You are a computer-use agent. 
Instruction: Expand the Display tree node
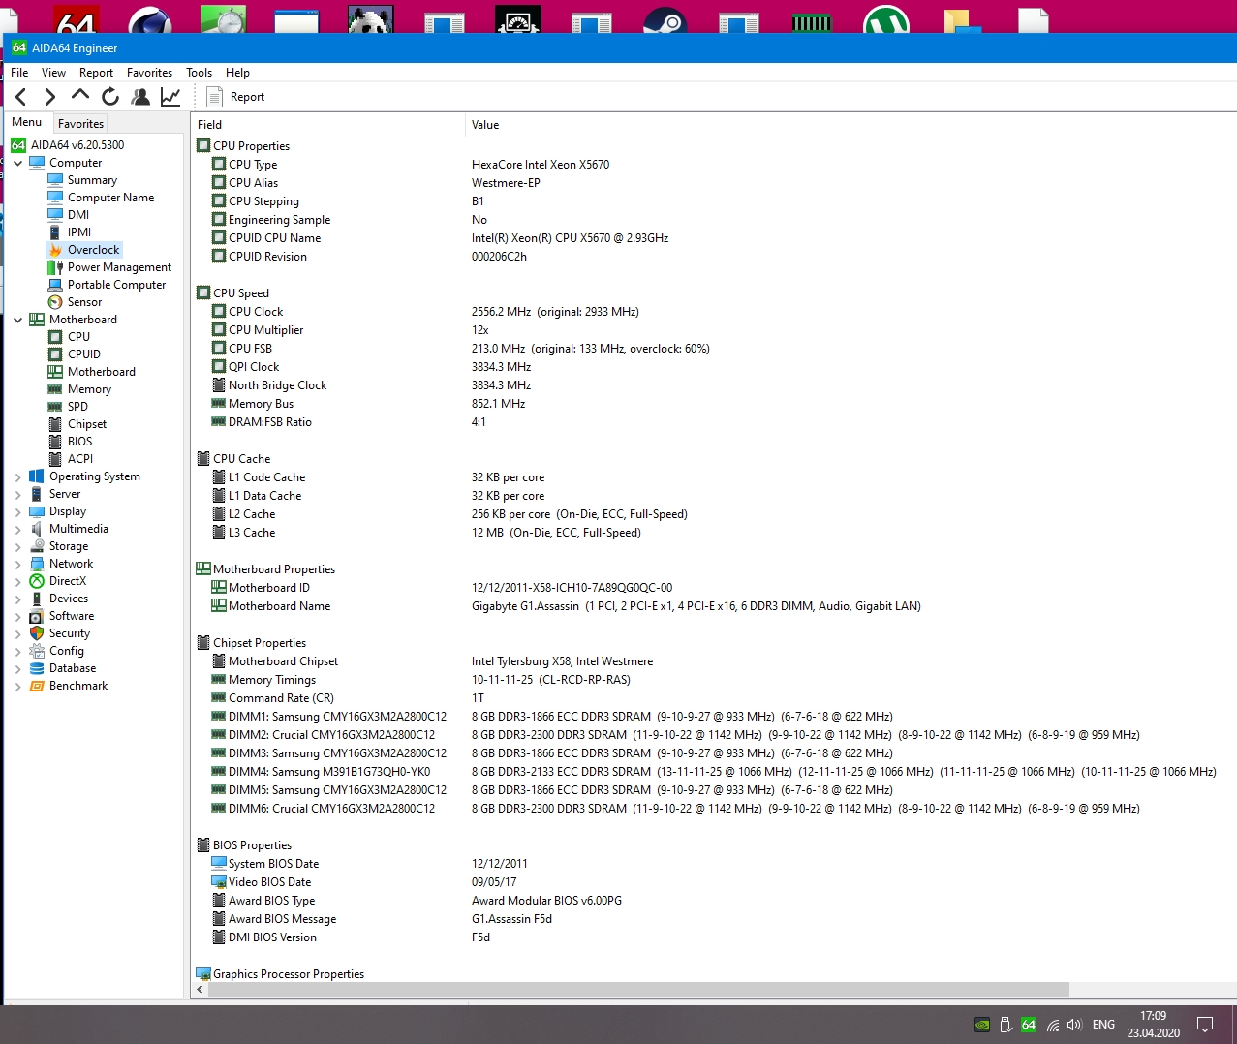(x=17, y=511)
